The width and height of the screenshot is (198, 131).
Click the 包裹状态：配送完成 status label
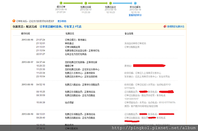point(25,26)
